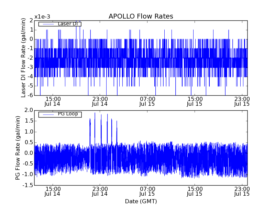Select the Laser DI legend box
The height and width of the screenshot is (206, 275).
click(60, 24)
